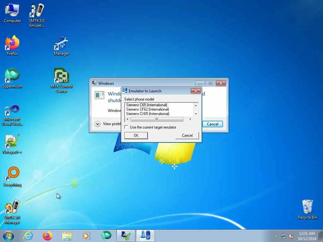Launch Firefox from the desktop

(12, 45)
